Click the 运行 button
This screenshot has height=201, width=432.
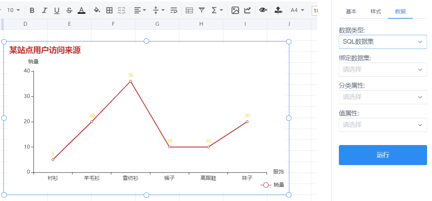tap(383, 155)
